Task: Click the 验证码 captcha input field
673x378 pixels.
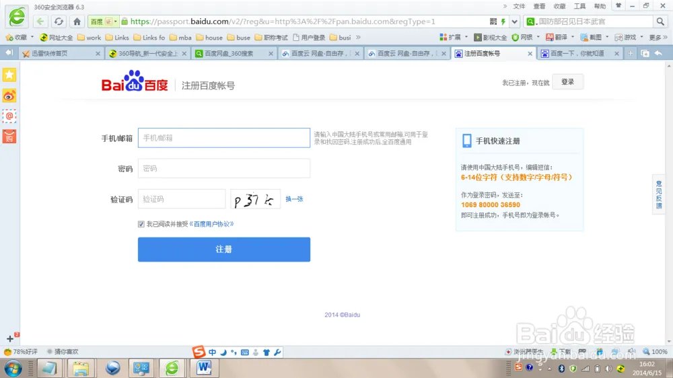Action: coord(182,199)
